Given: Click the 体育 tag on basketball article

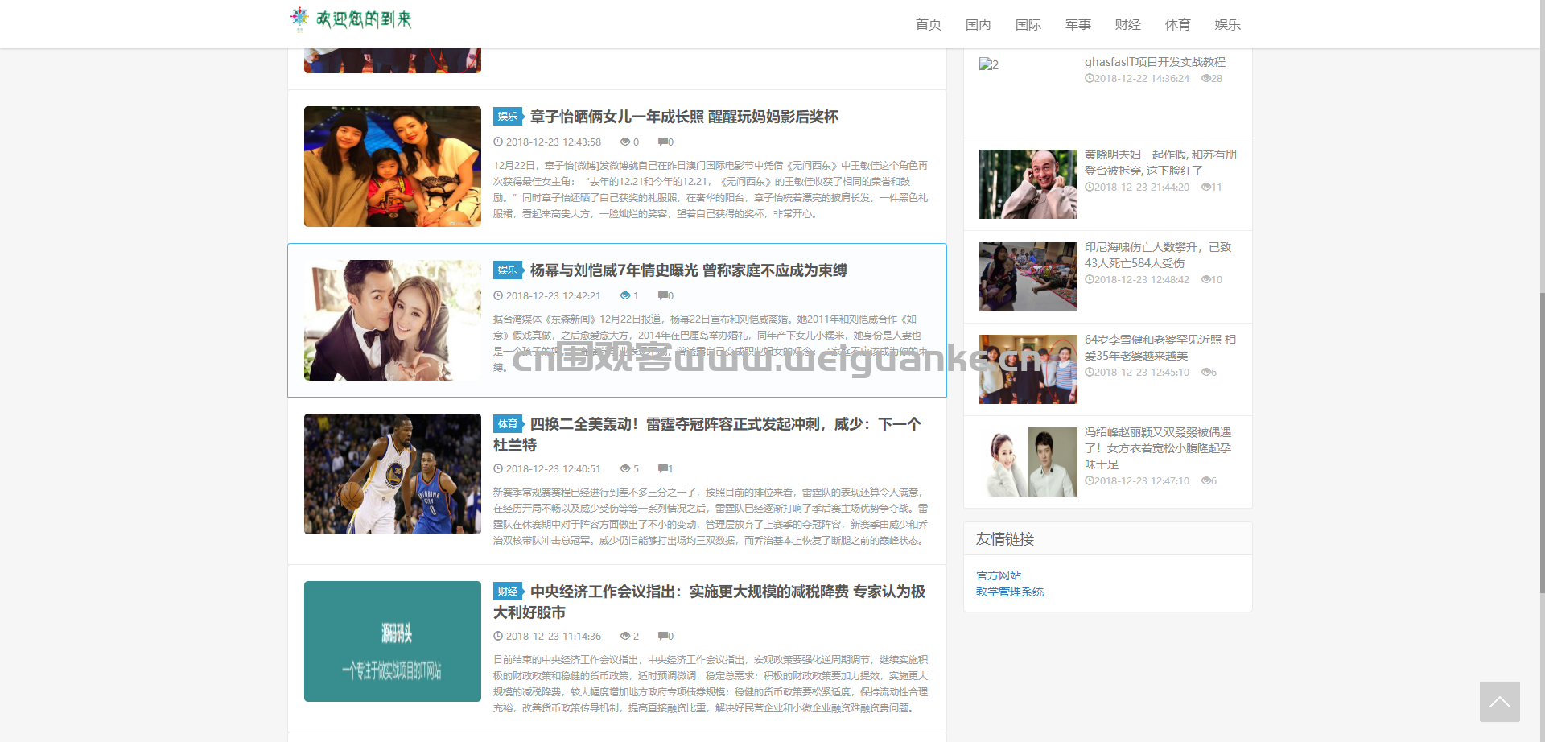Looking at the screenshot, I should click(507, 424).
